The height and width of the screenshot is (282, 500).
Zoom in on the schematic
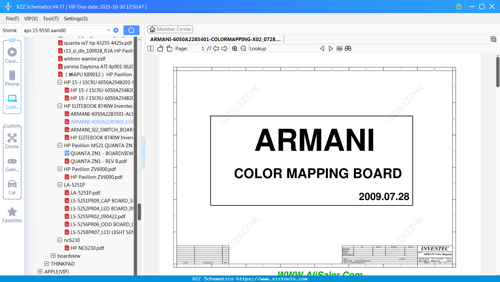(235, 49)
